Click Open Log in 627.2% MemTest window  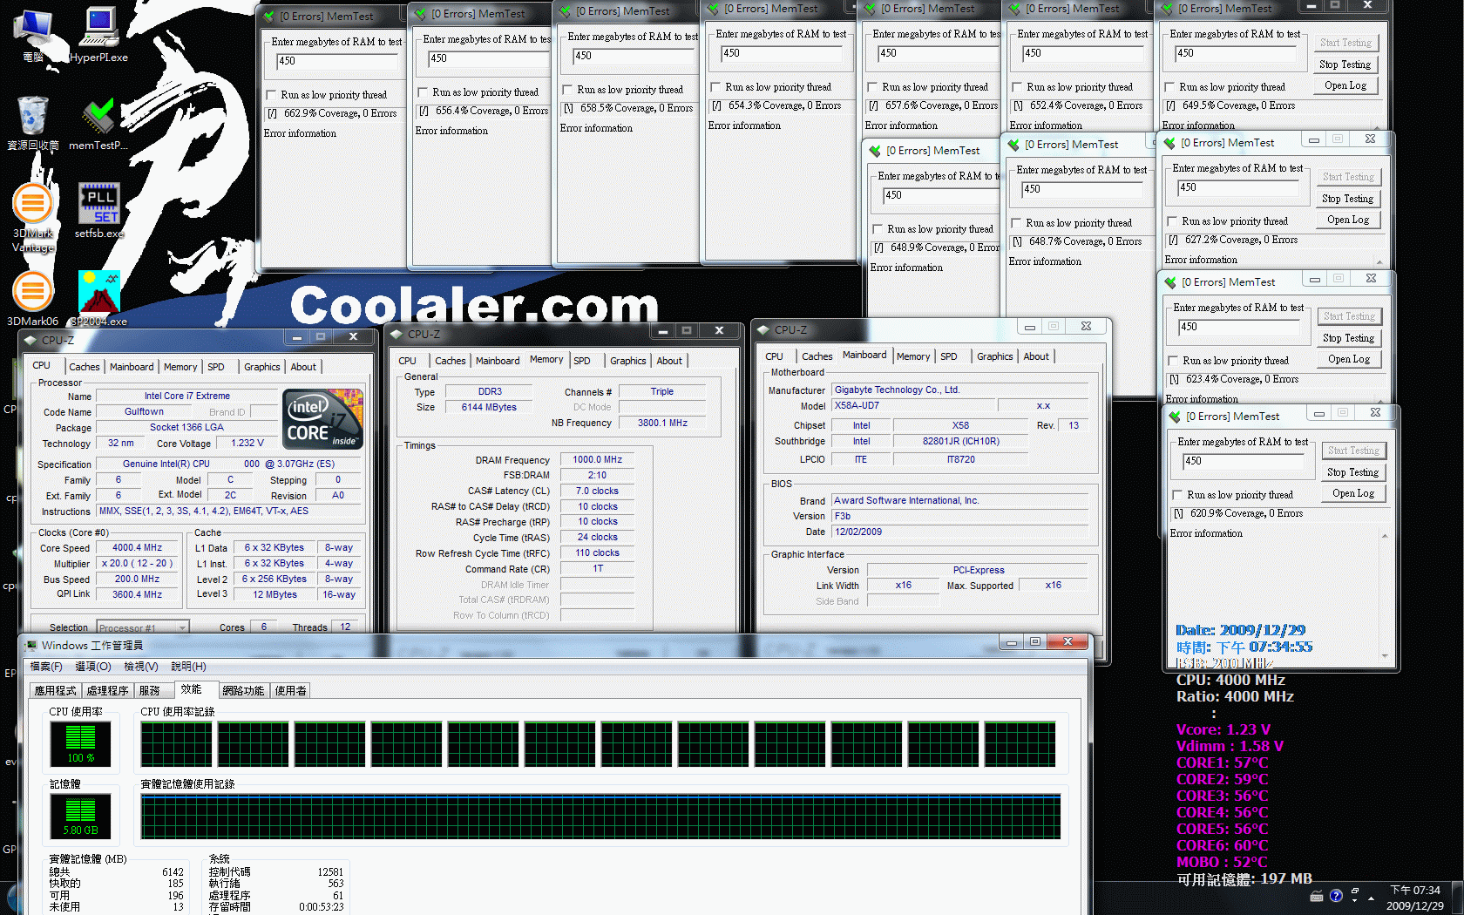click(x=1348, y=220)
